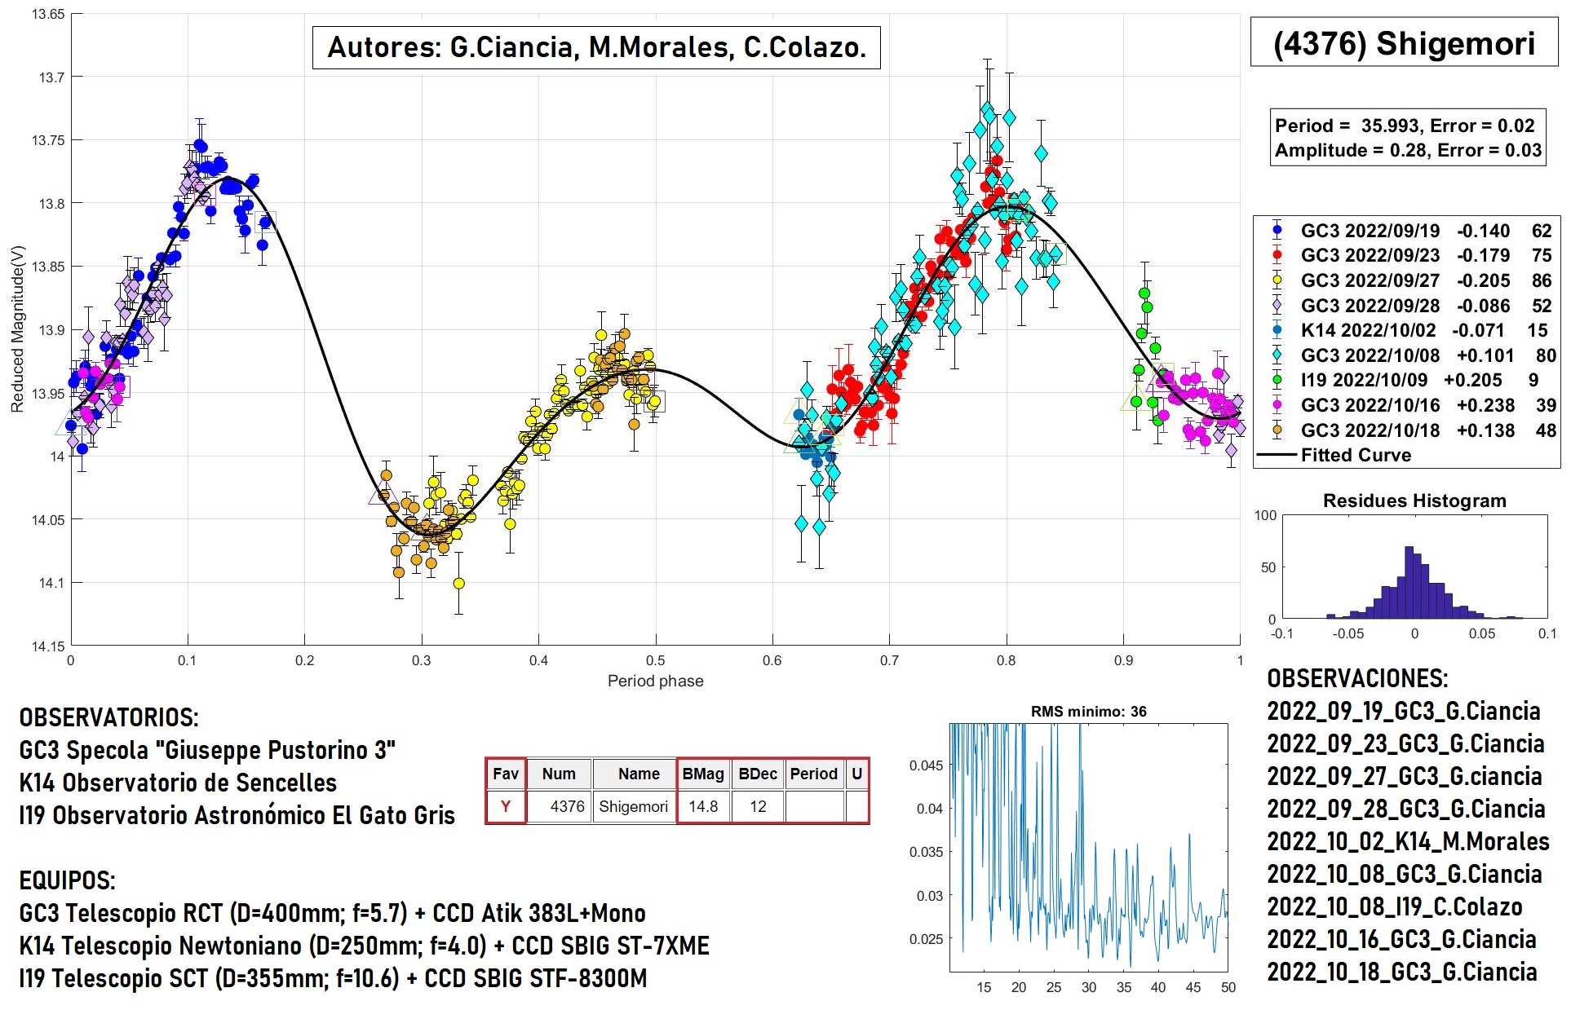This screenshot has height=1010, width=1571.
Task: Click the 'Period' table header
Action: [814, 774]
